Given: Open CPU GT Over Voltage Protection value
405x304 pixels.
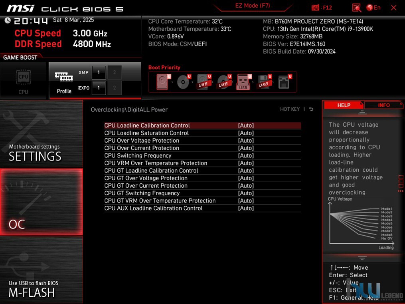Looking at the screenshot, I should click(x=246, y=178).
